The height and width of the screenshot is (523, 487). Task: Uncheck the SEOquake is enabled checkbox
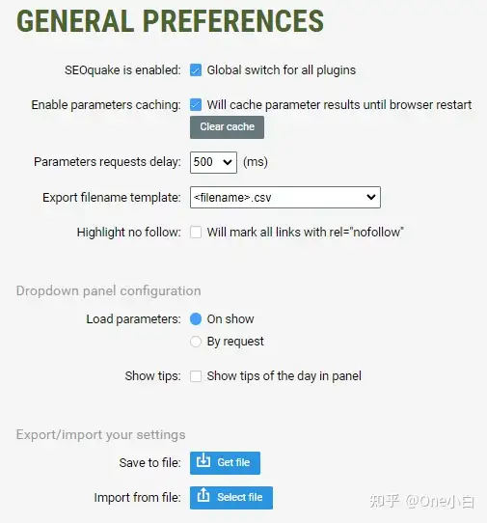coord(196,70)
